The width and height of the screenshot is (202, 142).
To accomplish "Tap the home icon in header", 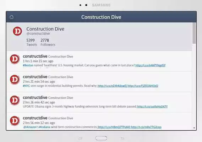I will [11, 17].
